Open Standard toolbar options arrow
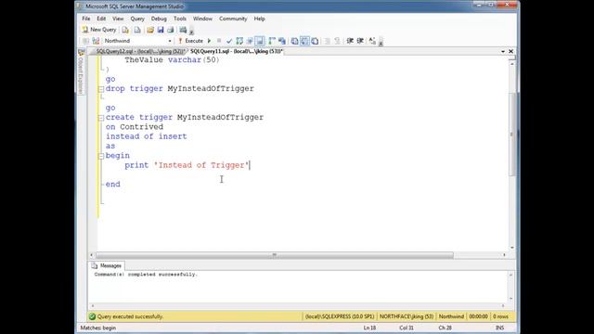The width and height of the screenshot is (594, 334). [192, 31]
